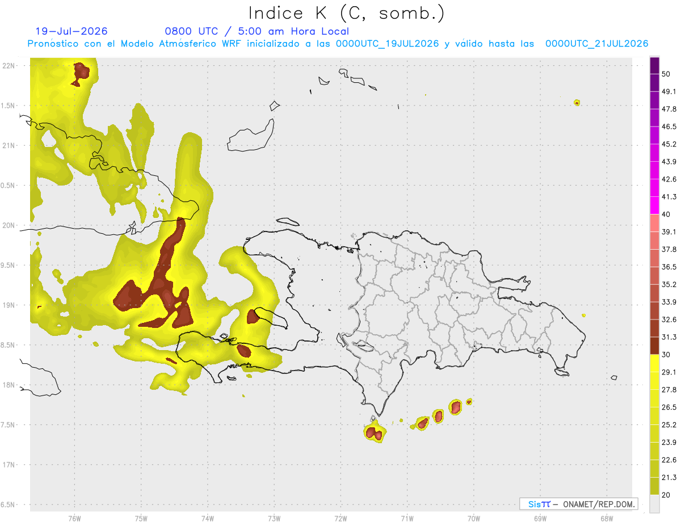Screen dimensions: 681x526
Task: Click the colorbar value "50"
Action: click(x=667, y=74)
